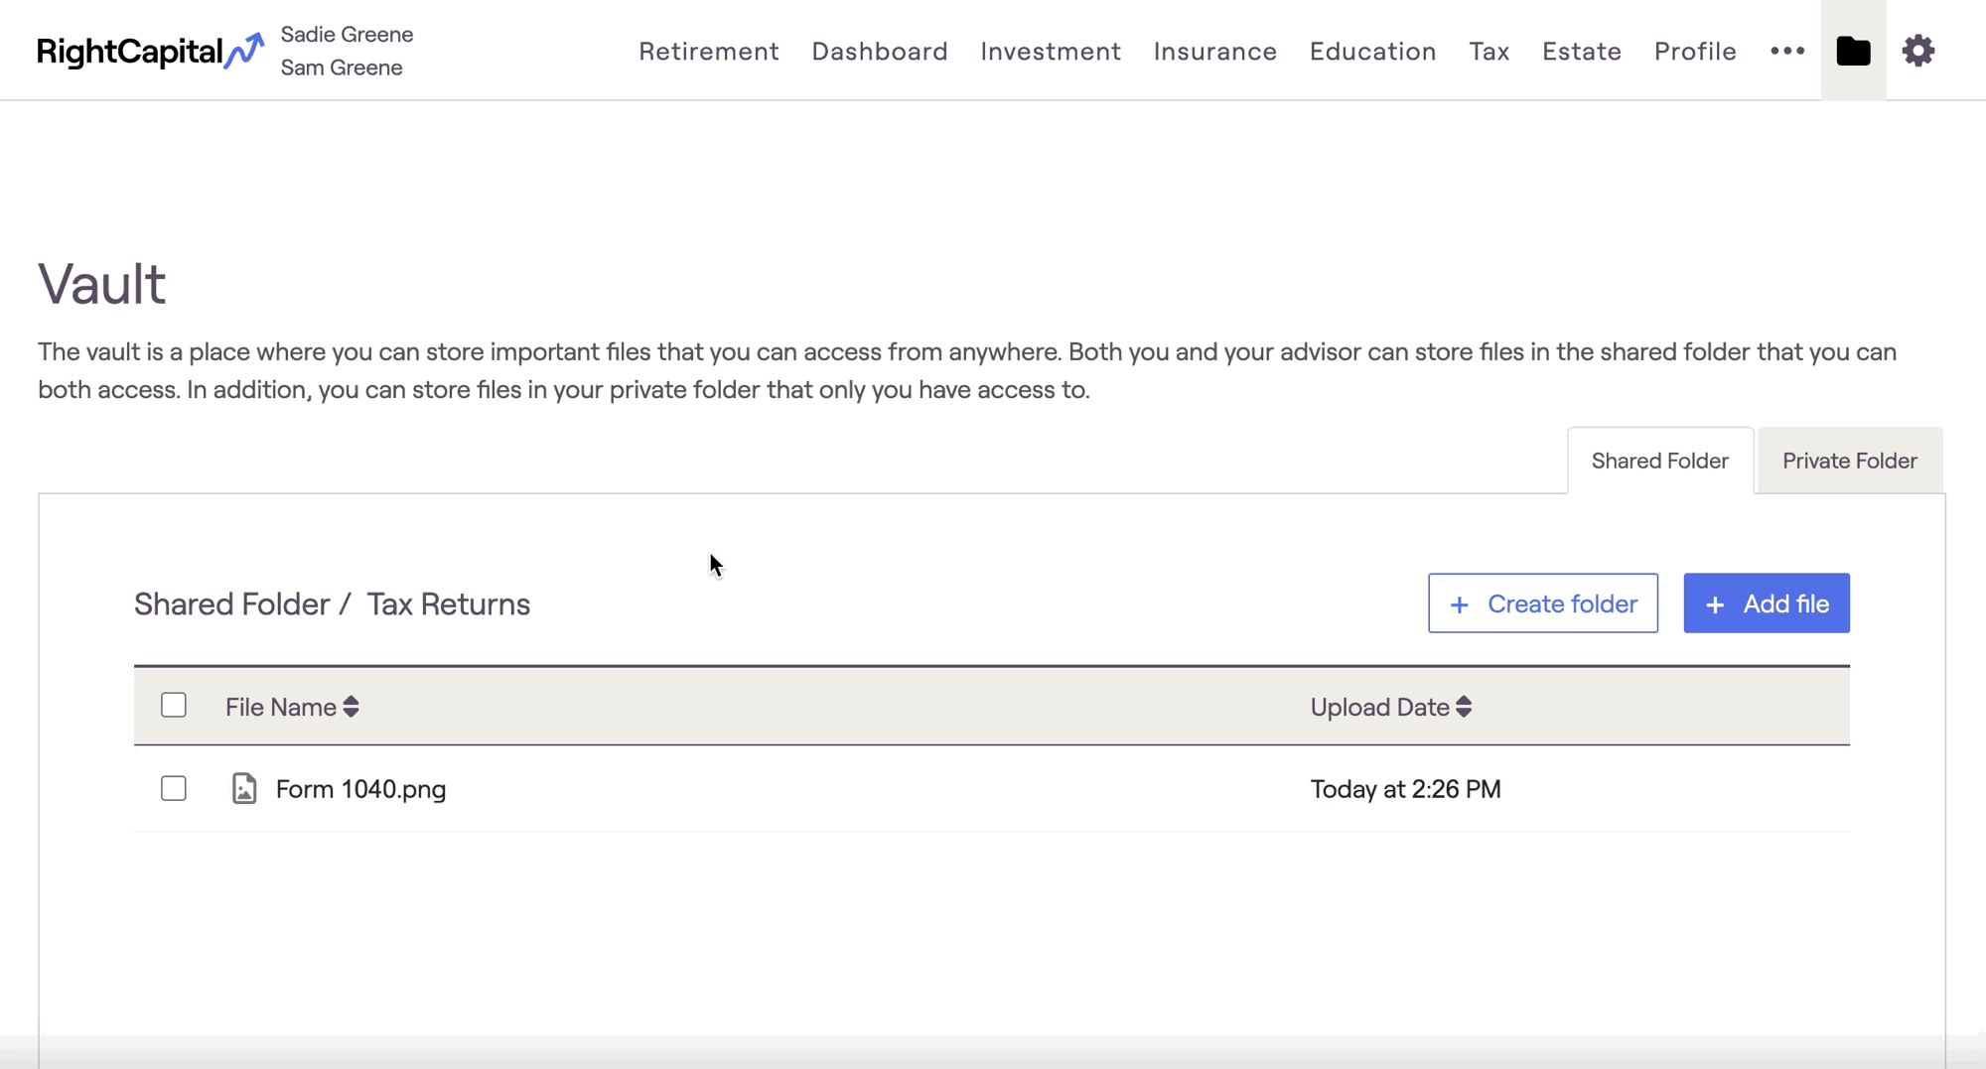Click the RightCapital logo
1986x1069 pixels.
[150, 51]
